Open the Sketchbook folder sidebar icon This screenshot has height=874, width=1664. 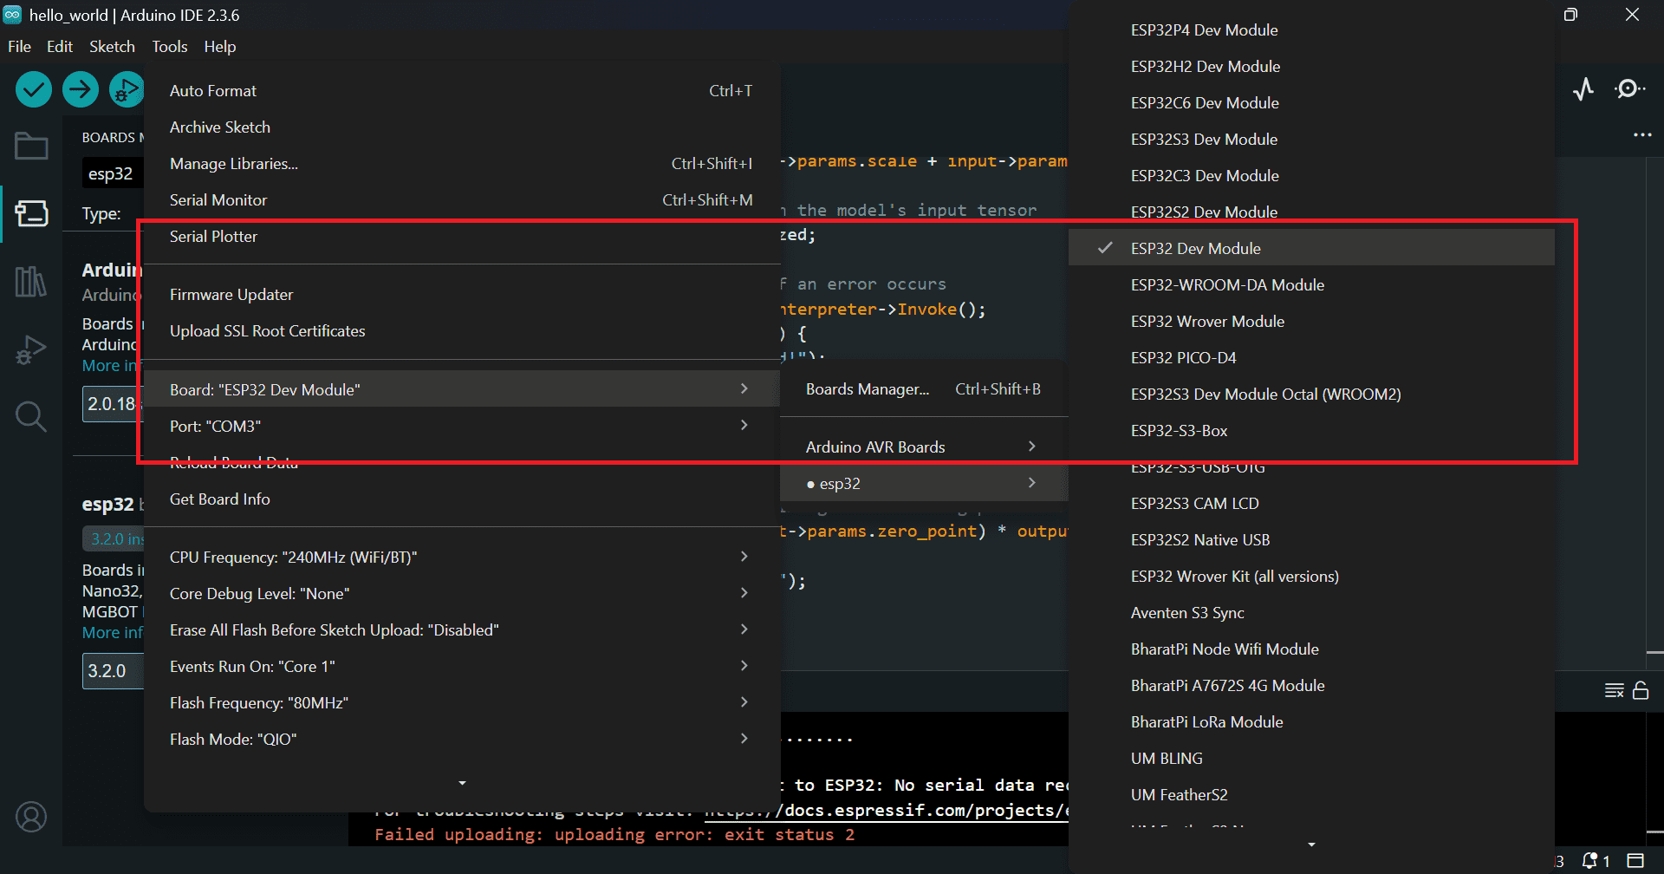click(x=31, y=146)
